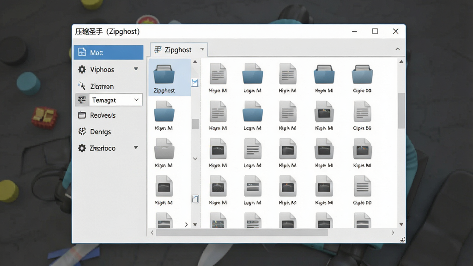Image resolution: width=473 pixels, height=266 pixels.
Task: Expand the Zinartoco dropdown arrow
Action: (136, 147)
